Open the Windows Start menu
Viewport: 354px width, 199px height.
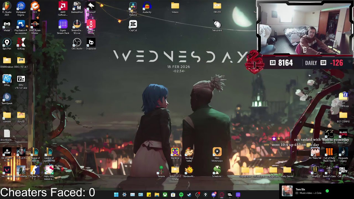116,195
